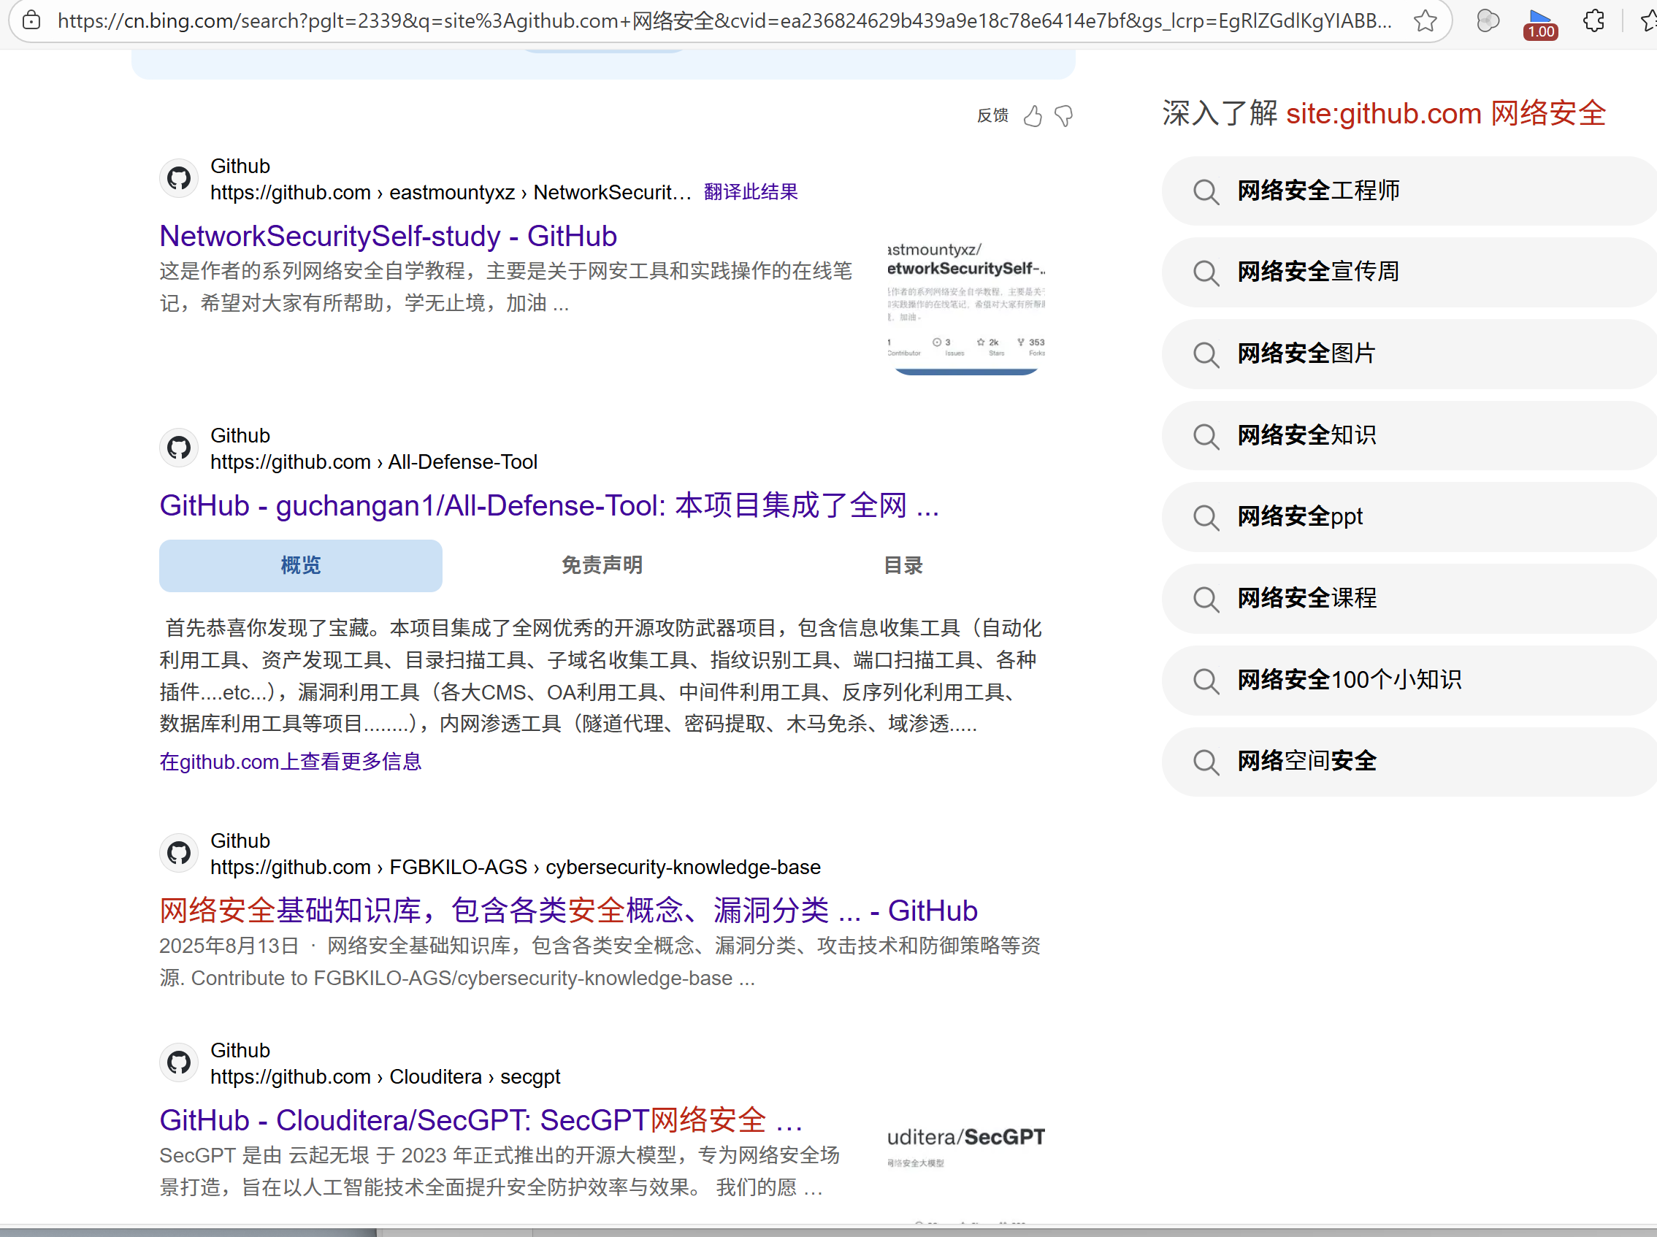Open NetworkSecuritySelf-study - GitHub result link
The width and height of the screenshot is (1657, 1237).
388,237
